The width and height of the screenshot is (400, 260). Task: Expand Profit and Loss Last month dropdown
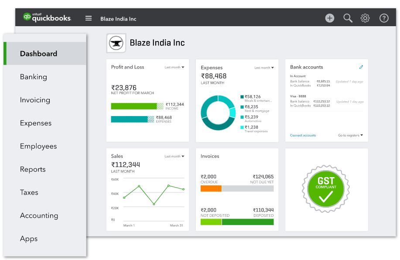[x=174, y=67]
